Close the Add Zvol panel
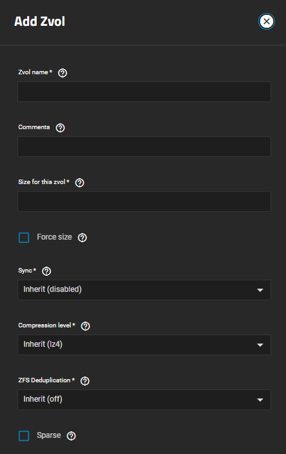286x454 pixels. pyautogui.click(x=267, y=21)
